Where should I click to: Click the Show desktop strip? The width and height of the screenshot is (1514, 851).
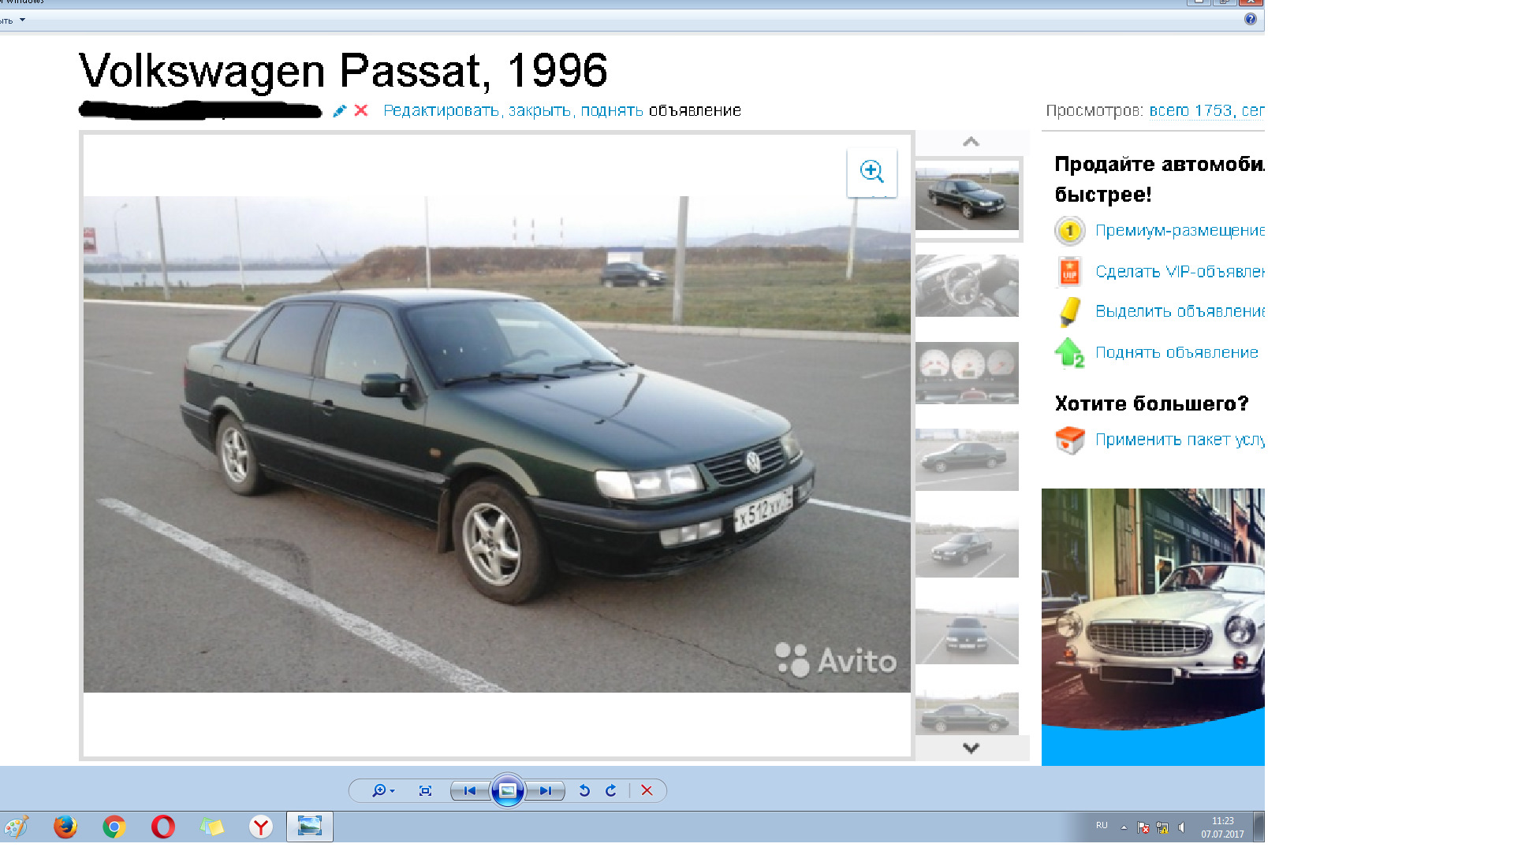click(1259, 827)
